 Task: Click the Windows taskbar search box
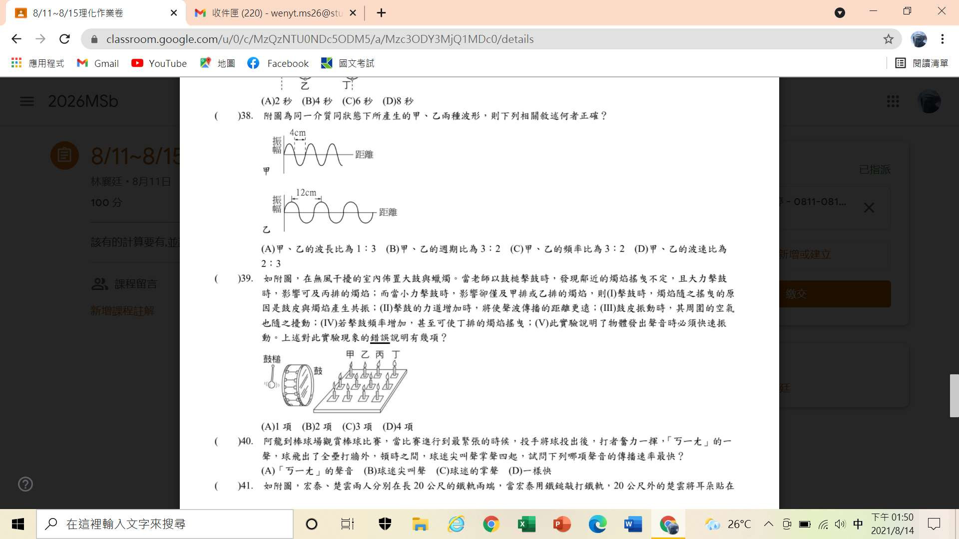pos(165,524)
